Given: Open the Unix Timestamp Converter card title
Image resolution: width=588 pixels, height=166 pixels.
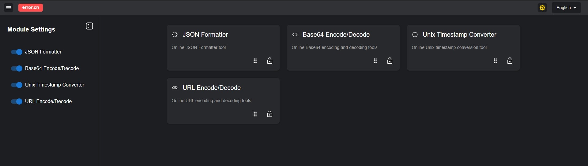Looking at the screenshot, I should point(459,35).
